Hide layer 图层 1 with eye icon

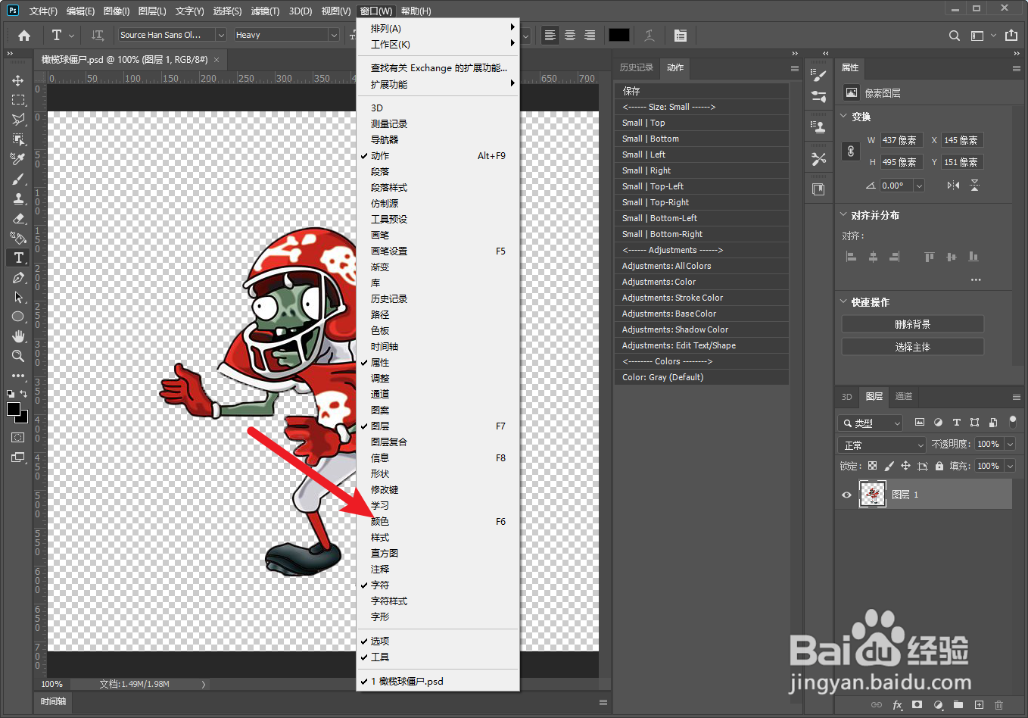846,495
